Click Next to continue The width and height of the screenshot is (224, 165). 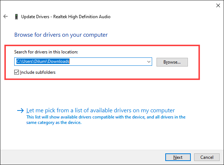coord(178,157)
